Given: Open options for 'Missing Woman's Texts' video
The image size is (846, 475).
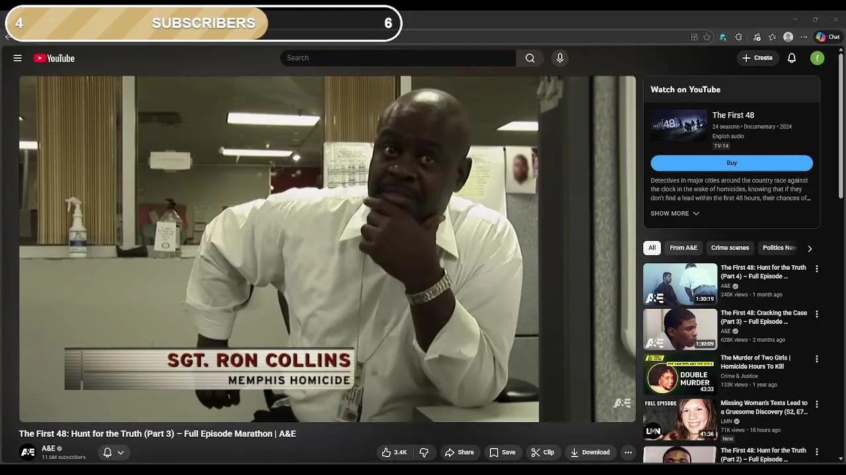Looking at the screenshot, I should click(x=817, y=404).
